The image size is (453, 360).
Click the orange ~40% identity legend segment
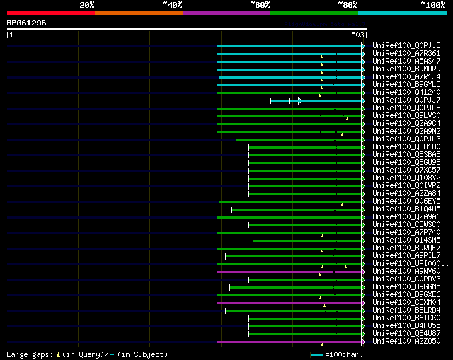[139, 13]
